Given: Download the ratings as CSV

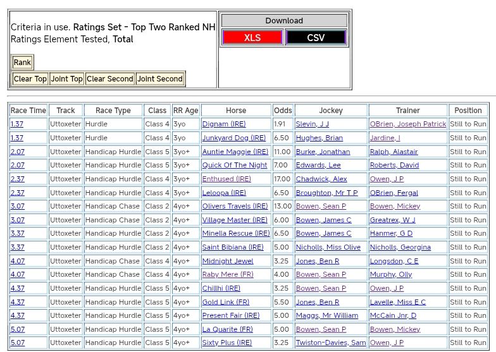Looking at the screenshot, I should (x=316, y=37).
